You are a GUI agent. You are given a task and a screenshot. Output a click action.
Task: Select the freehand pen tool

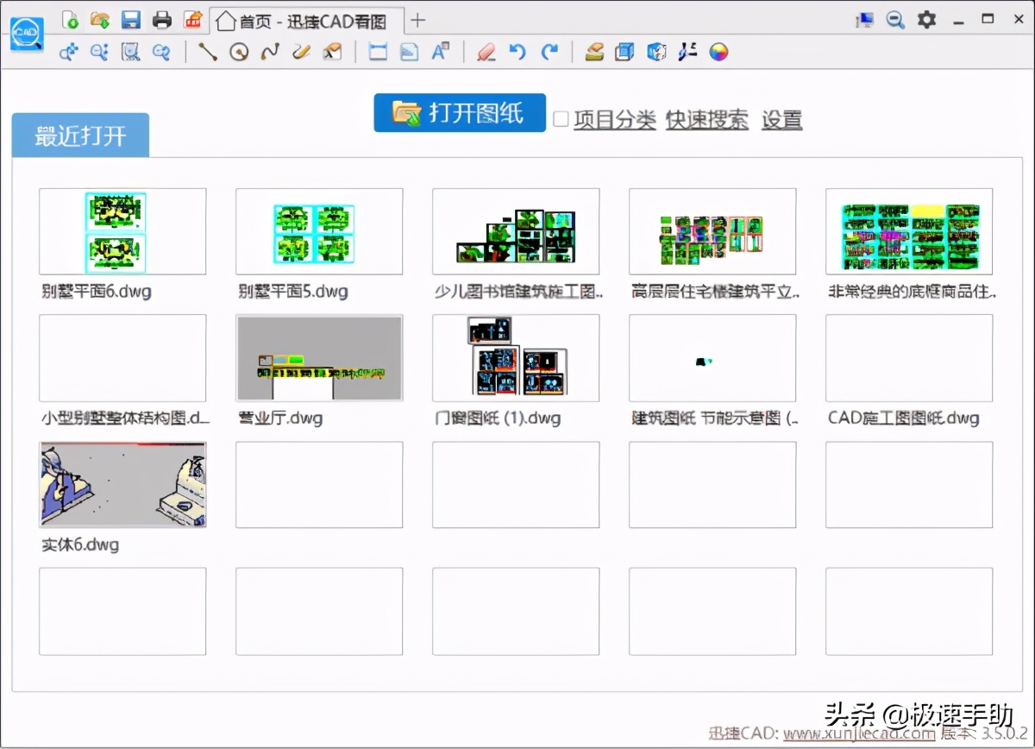(x=300, y=52)
